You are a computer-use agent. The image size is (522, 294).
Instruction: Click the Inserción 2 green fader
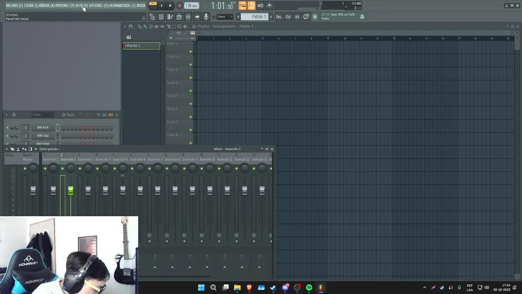point(71,190)
